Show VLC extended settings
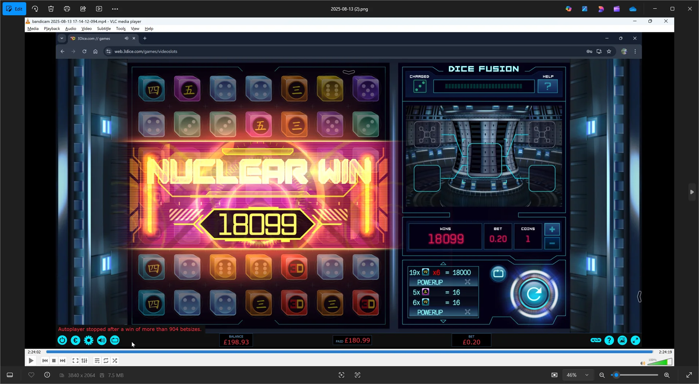 84,361
